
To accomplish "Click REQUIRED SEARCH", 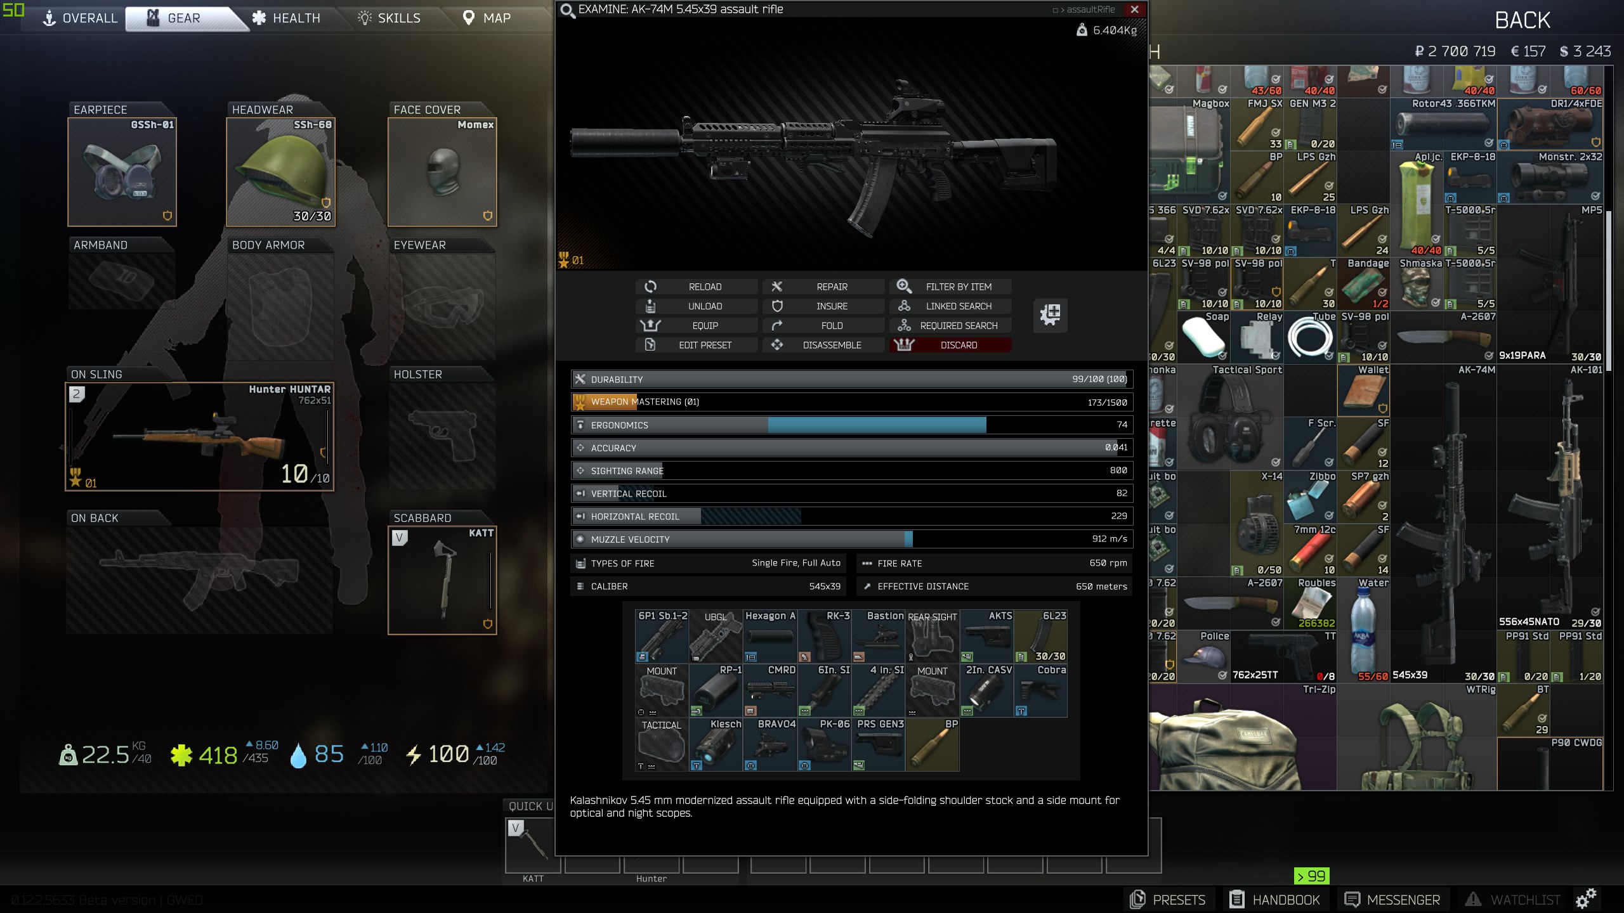I will pyautogui.click(x=950, y=326).
